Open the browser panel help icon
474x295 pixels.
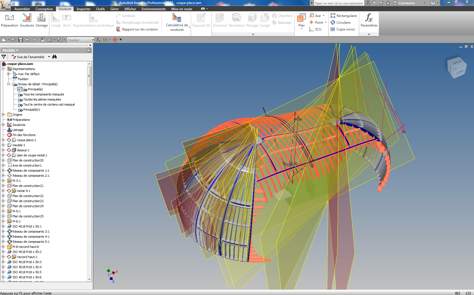89,50
